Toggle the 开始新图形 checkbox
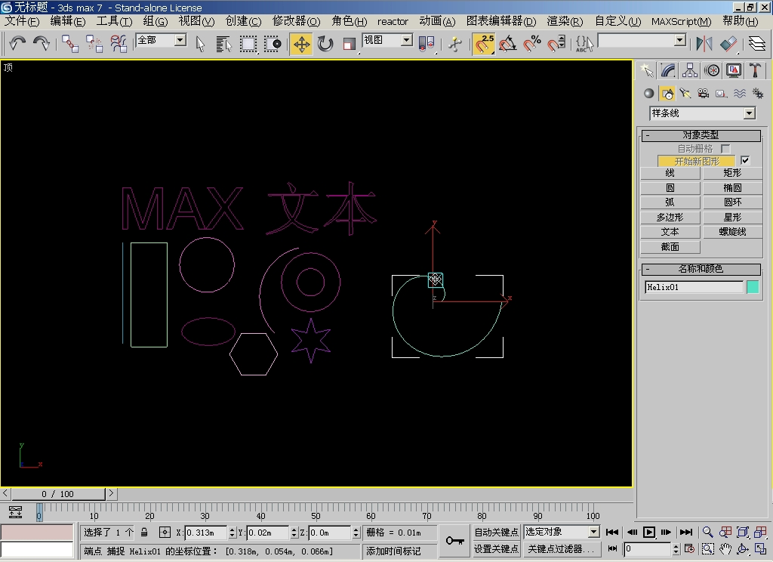Viewport: 773px width, 562px height. tap(745, 160)
